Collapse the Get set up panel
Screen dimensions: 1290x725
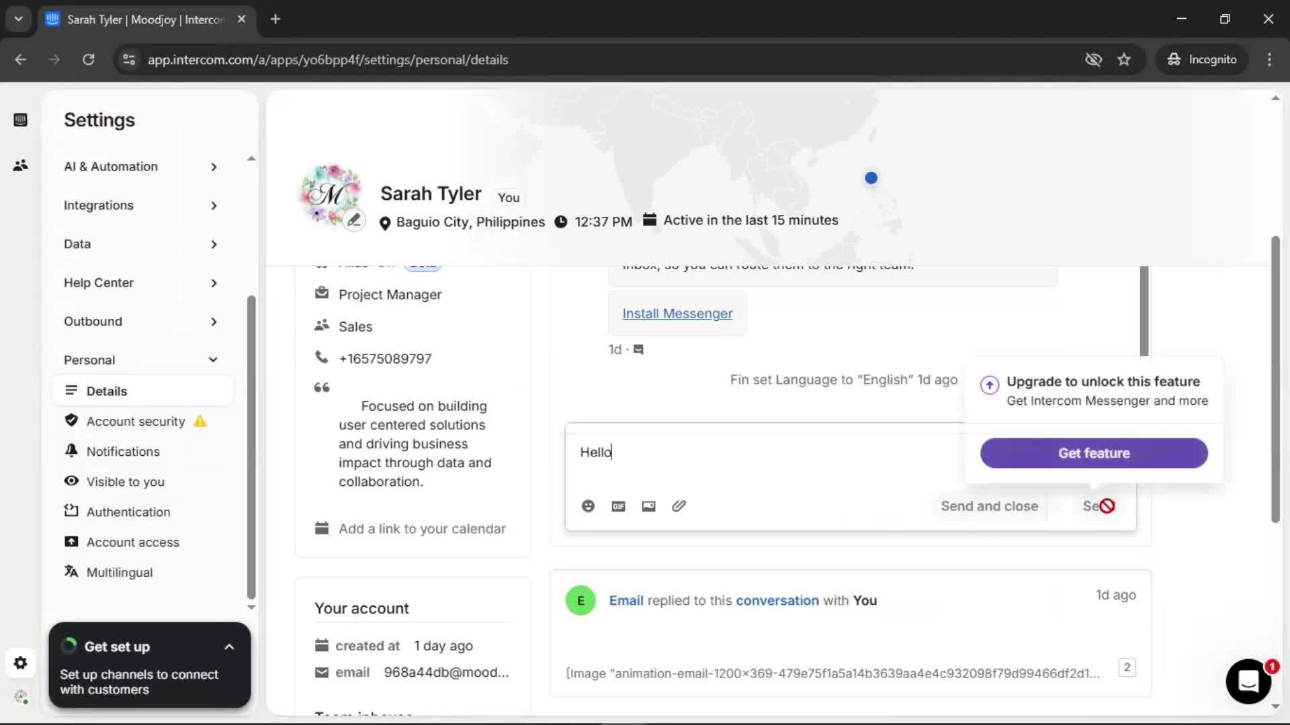click(x=229, y=647)
